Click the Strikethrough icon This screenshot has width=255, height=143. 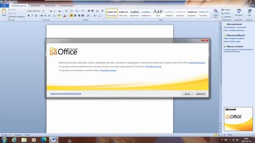(42, 15)
